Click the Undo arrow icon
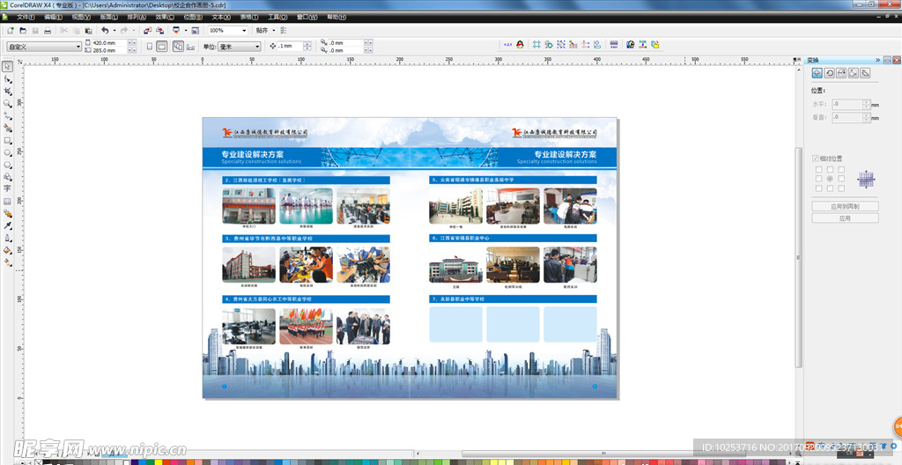 (x=105, y=31)
